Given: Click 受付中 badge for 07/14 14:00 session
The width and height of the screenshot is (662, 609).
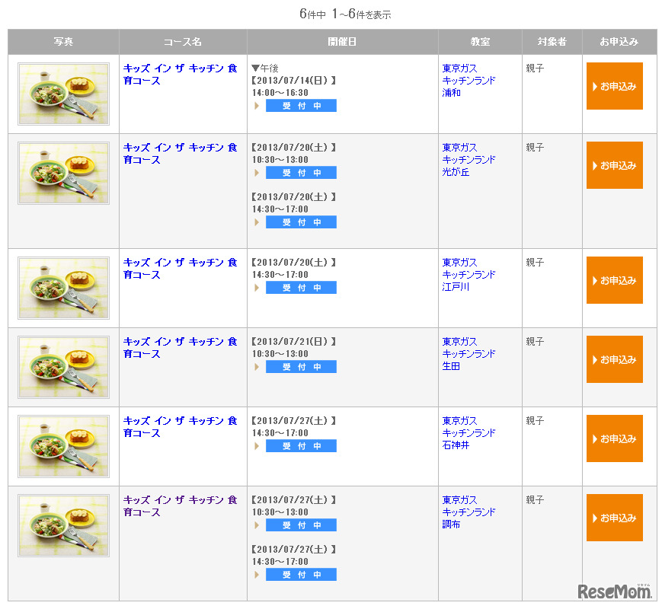Looking at the screenshot, I should click(301, 106).
